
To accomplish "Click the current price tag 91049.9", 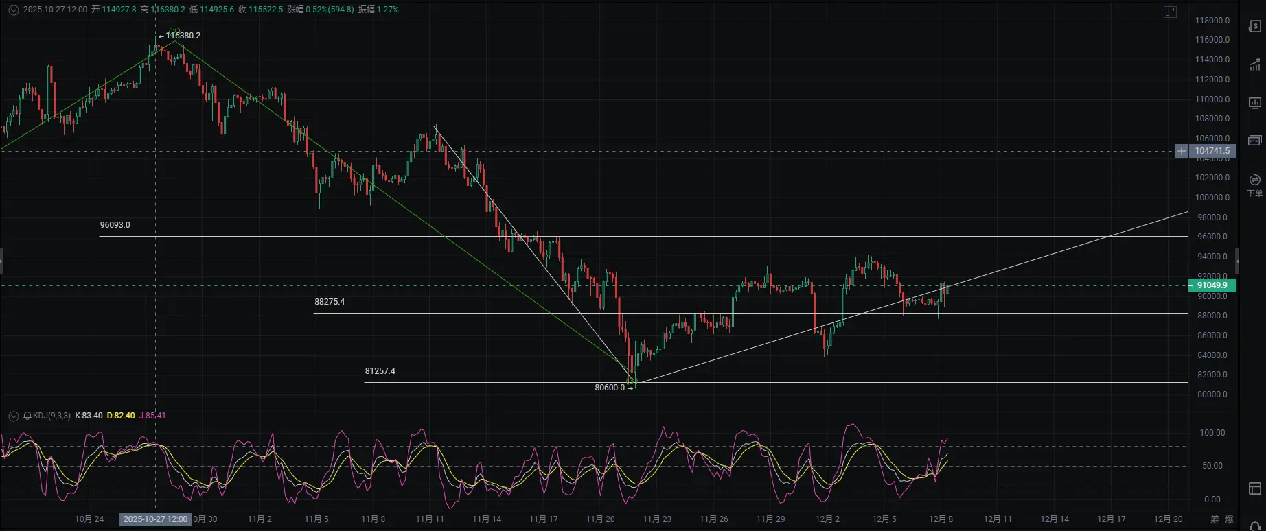I will 1212,285.
